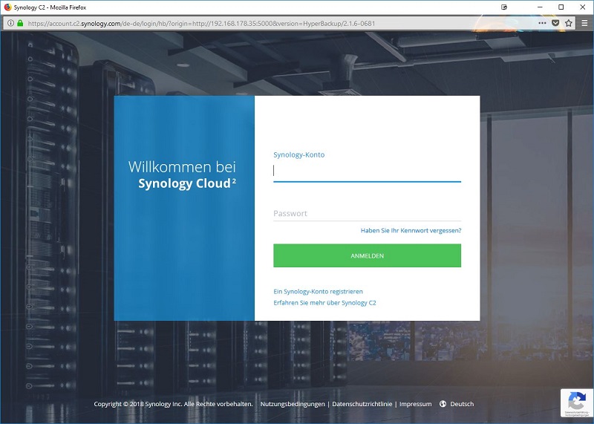Click the title bar icon left of minimize

coord(504,7)
